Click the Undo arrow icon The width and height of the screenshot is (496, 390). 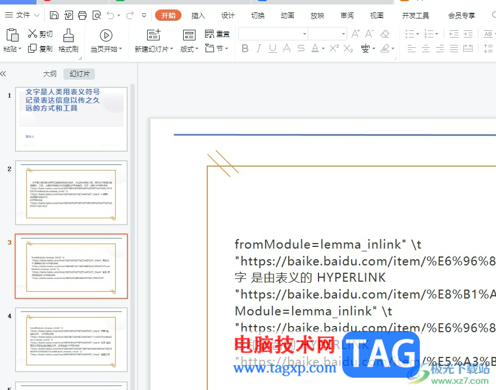pos(111,15)
